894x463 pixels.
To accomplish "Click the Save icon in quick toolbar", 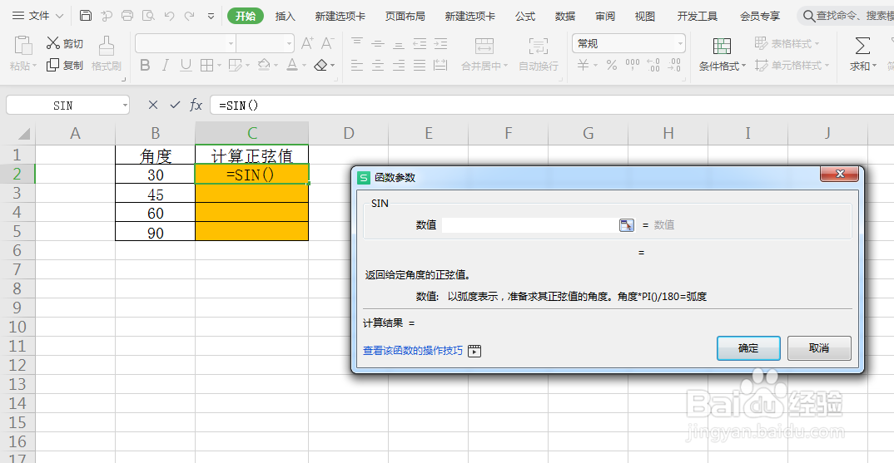I will pos(86,15).
